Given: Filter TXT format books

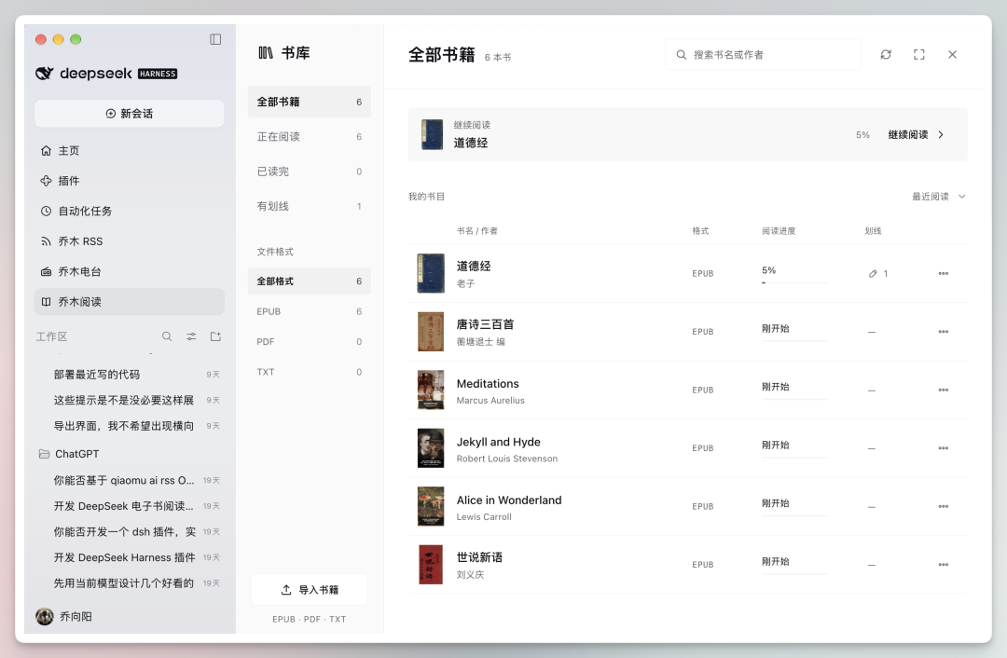Looking at the screenshot, I should coord(309,372).
